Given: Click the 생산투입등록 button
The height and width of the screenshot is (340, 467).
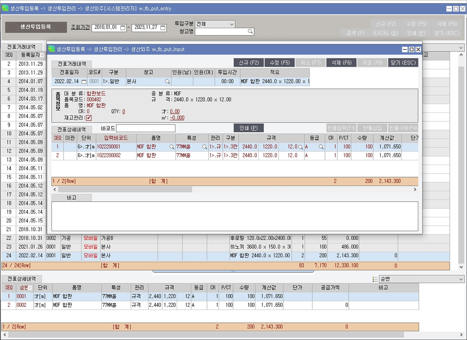Looking at the screenshot, I should pos(36,27).
